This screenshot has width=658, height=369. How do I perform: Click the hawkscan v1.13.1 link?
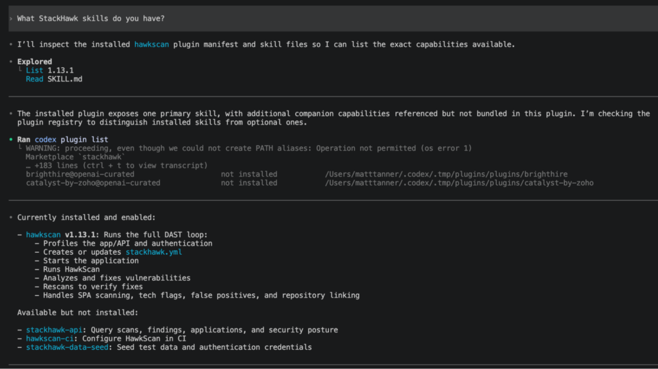point(43,235)
